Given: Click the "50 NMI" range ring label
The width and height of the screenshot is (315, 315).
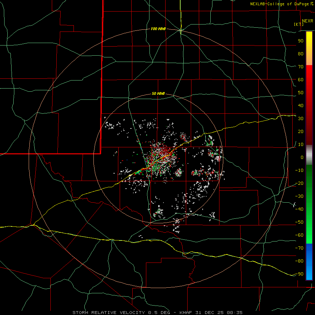Looking at the screenshot, I should coord(158,93).
